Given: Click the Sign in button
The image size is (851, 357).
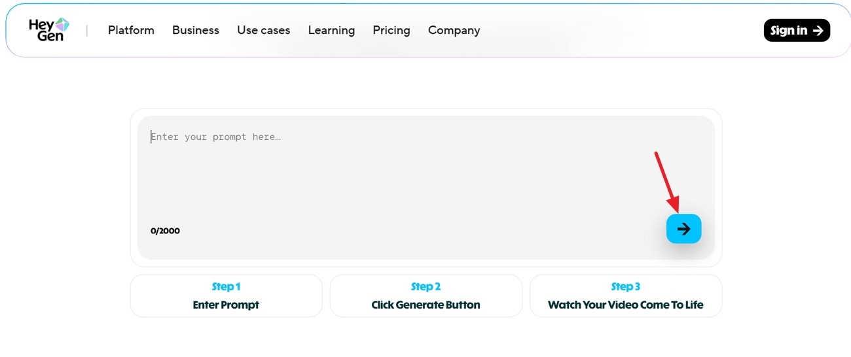Looking at the screenshot, I should pos(797,30).
